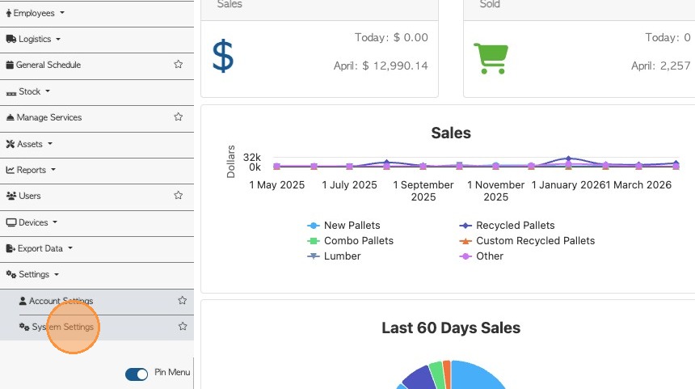Expand the Employees dropdown menu
695x389 pixels.
(35, 13)
